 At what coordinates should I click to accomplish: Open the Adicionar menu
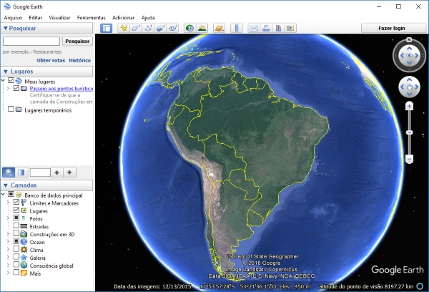coord(124,17)
